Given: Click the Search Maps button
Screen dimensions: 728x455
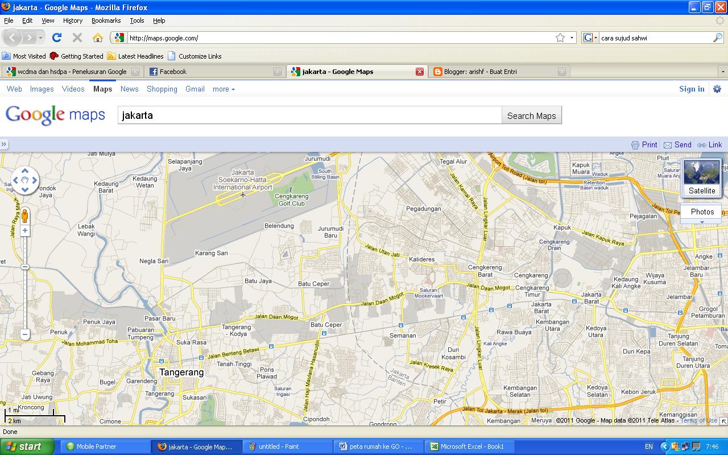Looking at the screenshot, I should click(531, 115).
